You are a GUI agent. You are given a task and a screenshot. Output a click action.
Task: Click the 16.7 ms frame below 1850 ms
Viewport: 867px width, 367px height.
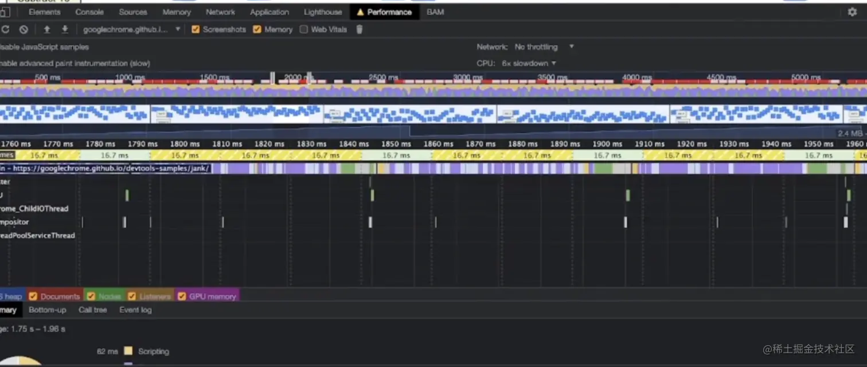397,155
